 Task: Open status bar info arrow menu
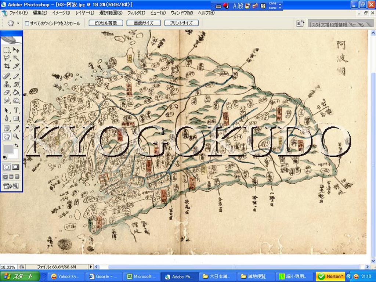91,267
